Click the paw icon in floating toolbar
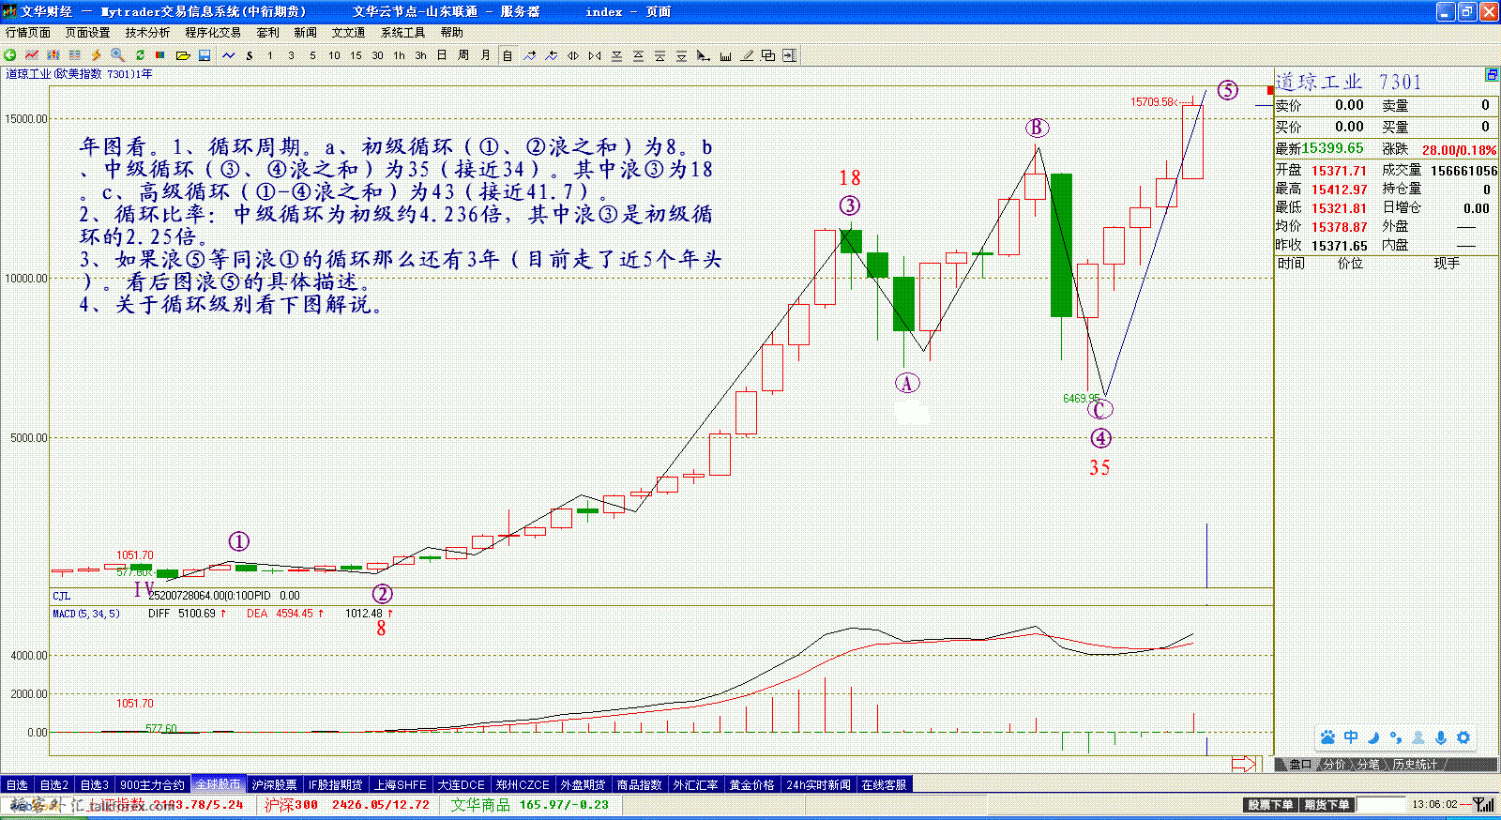This screenshot has height=820, width=1501. [x=1327, y=737]
